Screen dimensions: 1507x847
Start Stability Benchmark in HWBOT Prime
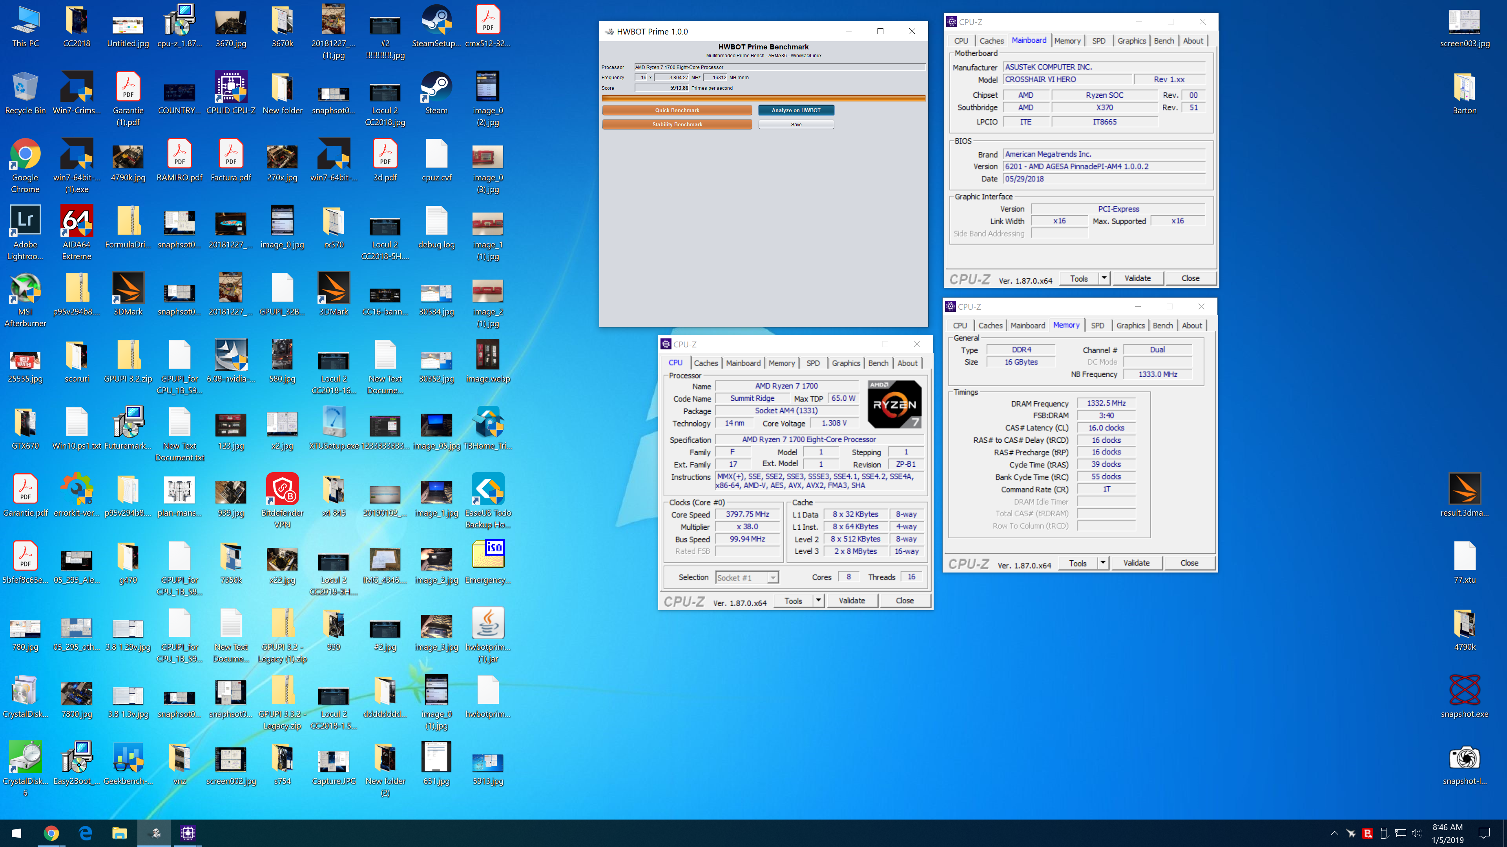click(677, 124)
